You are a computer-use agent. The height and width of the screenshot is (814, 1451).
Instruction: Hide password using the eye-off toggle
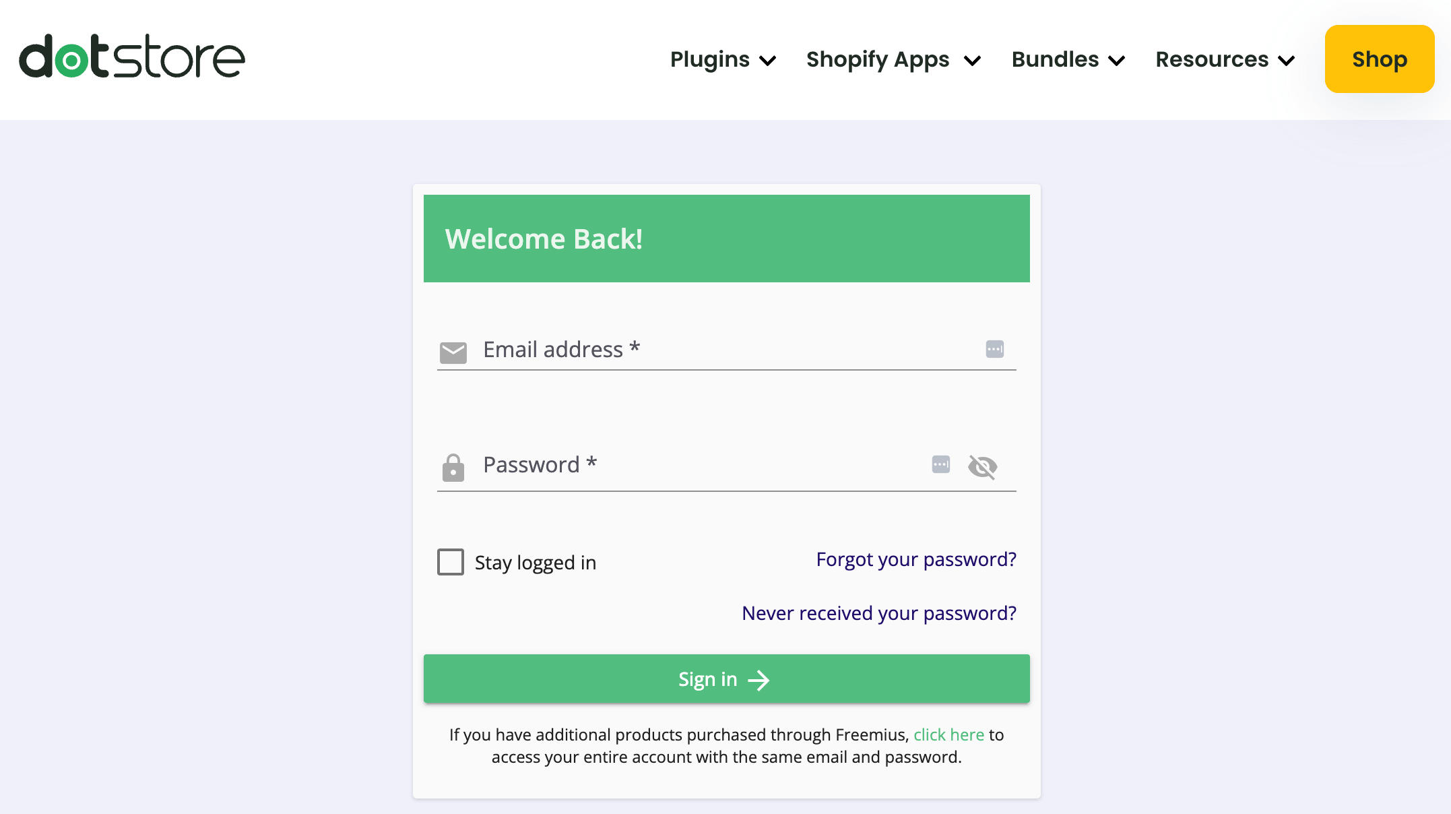pos(984,466)
